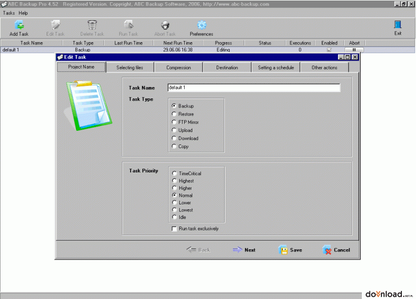Click the Cancel button
This screenshot has height=299, width=416.
(x=336, y=250)
